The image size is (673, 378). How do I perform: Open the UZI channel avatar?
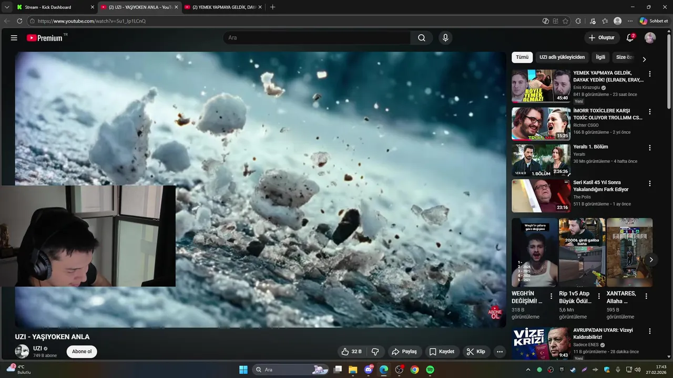pyautogui.click(x=22, y=352)
